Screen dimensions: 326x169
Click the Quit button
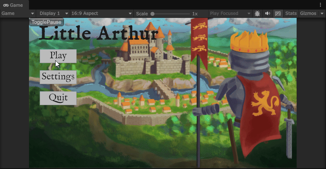[x=58, y=98]
